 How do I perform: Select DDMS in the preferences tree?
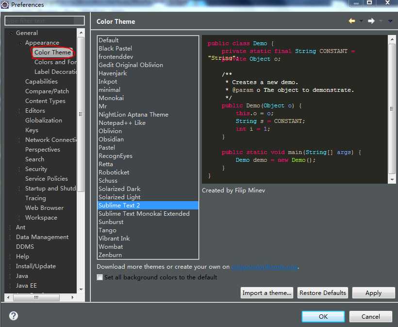[x=25, y=247]
